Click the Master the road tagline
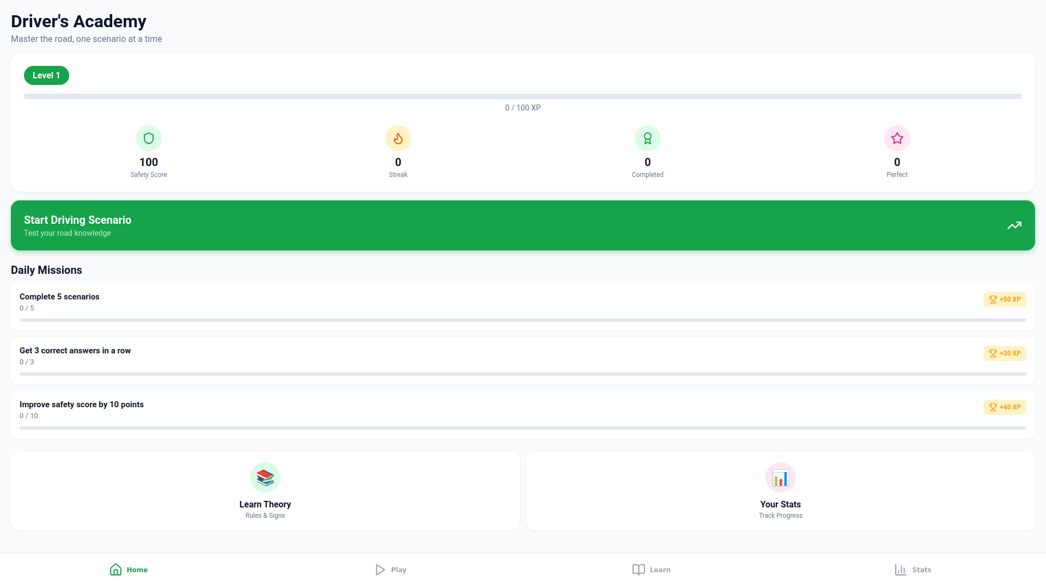 86,39
